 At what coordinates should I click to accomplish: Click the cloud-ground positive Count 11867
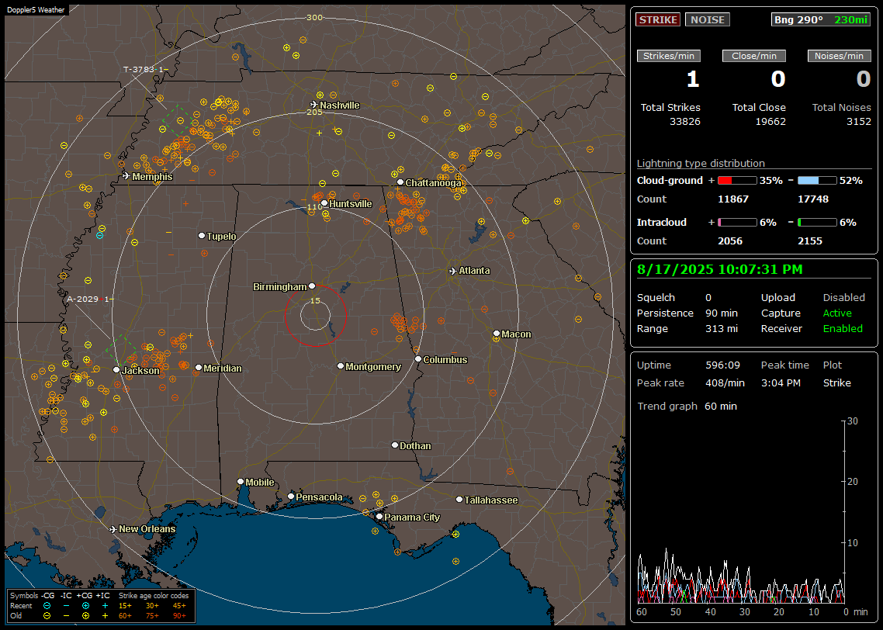tap(732, 199)
